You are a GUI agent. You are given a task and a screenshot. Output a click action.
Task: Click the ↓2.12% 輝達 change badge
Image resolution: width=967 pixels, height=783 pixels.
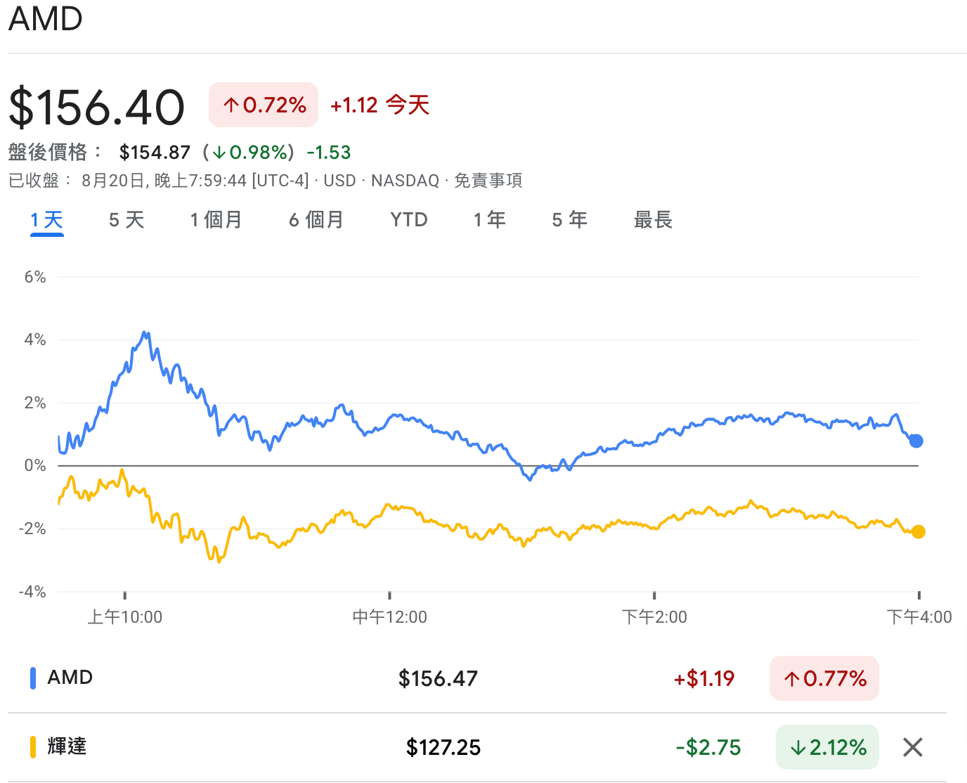[x=828, y=747]
